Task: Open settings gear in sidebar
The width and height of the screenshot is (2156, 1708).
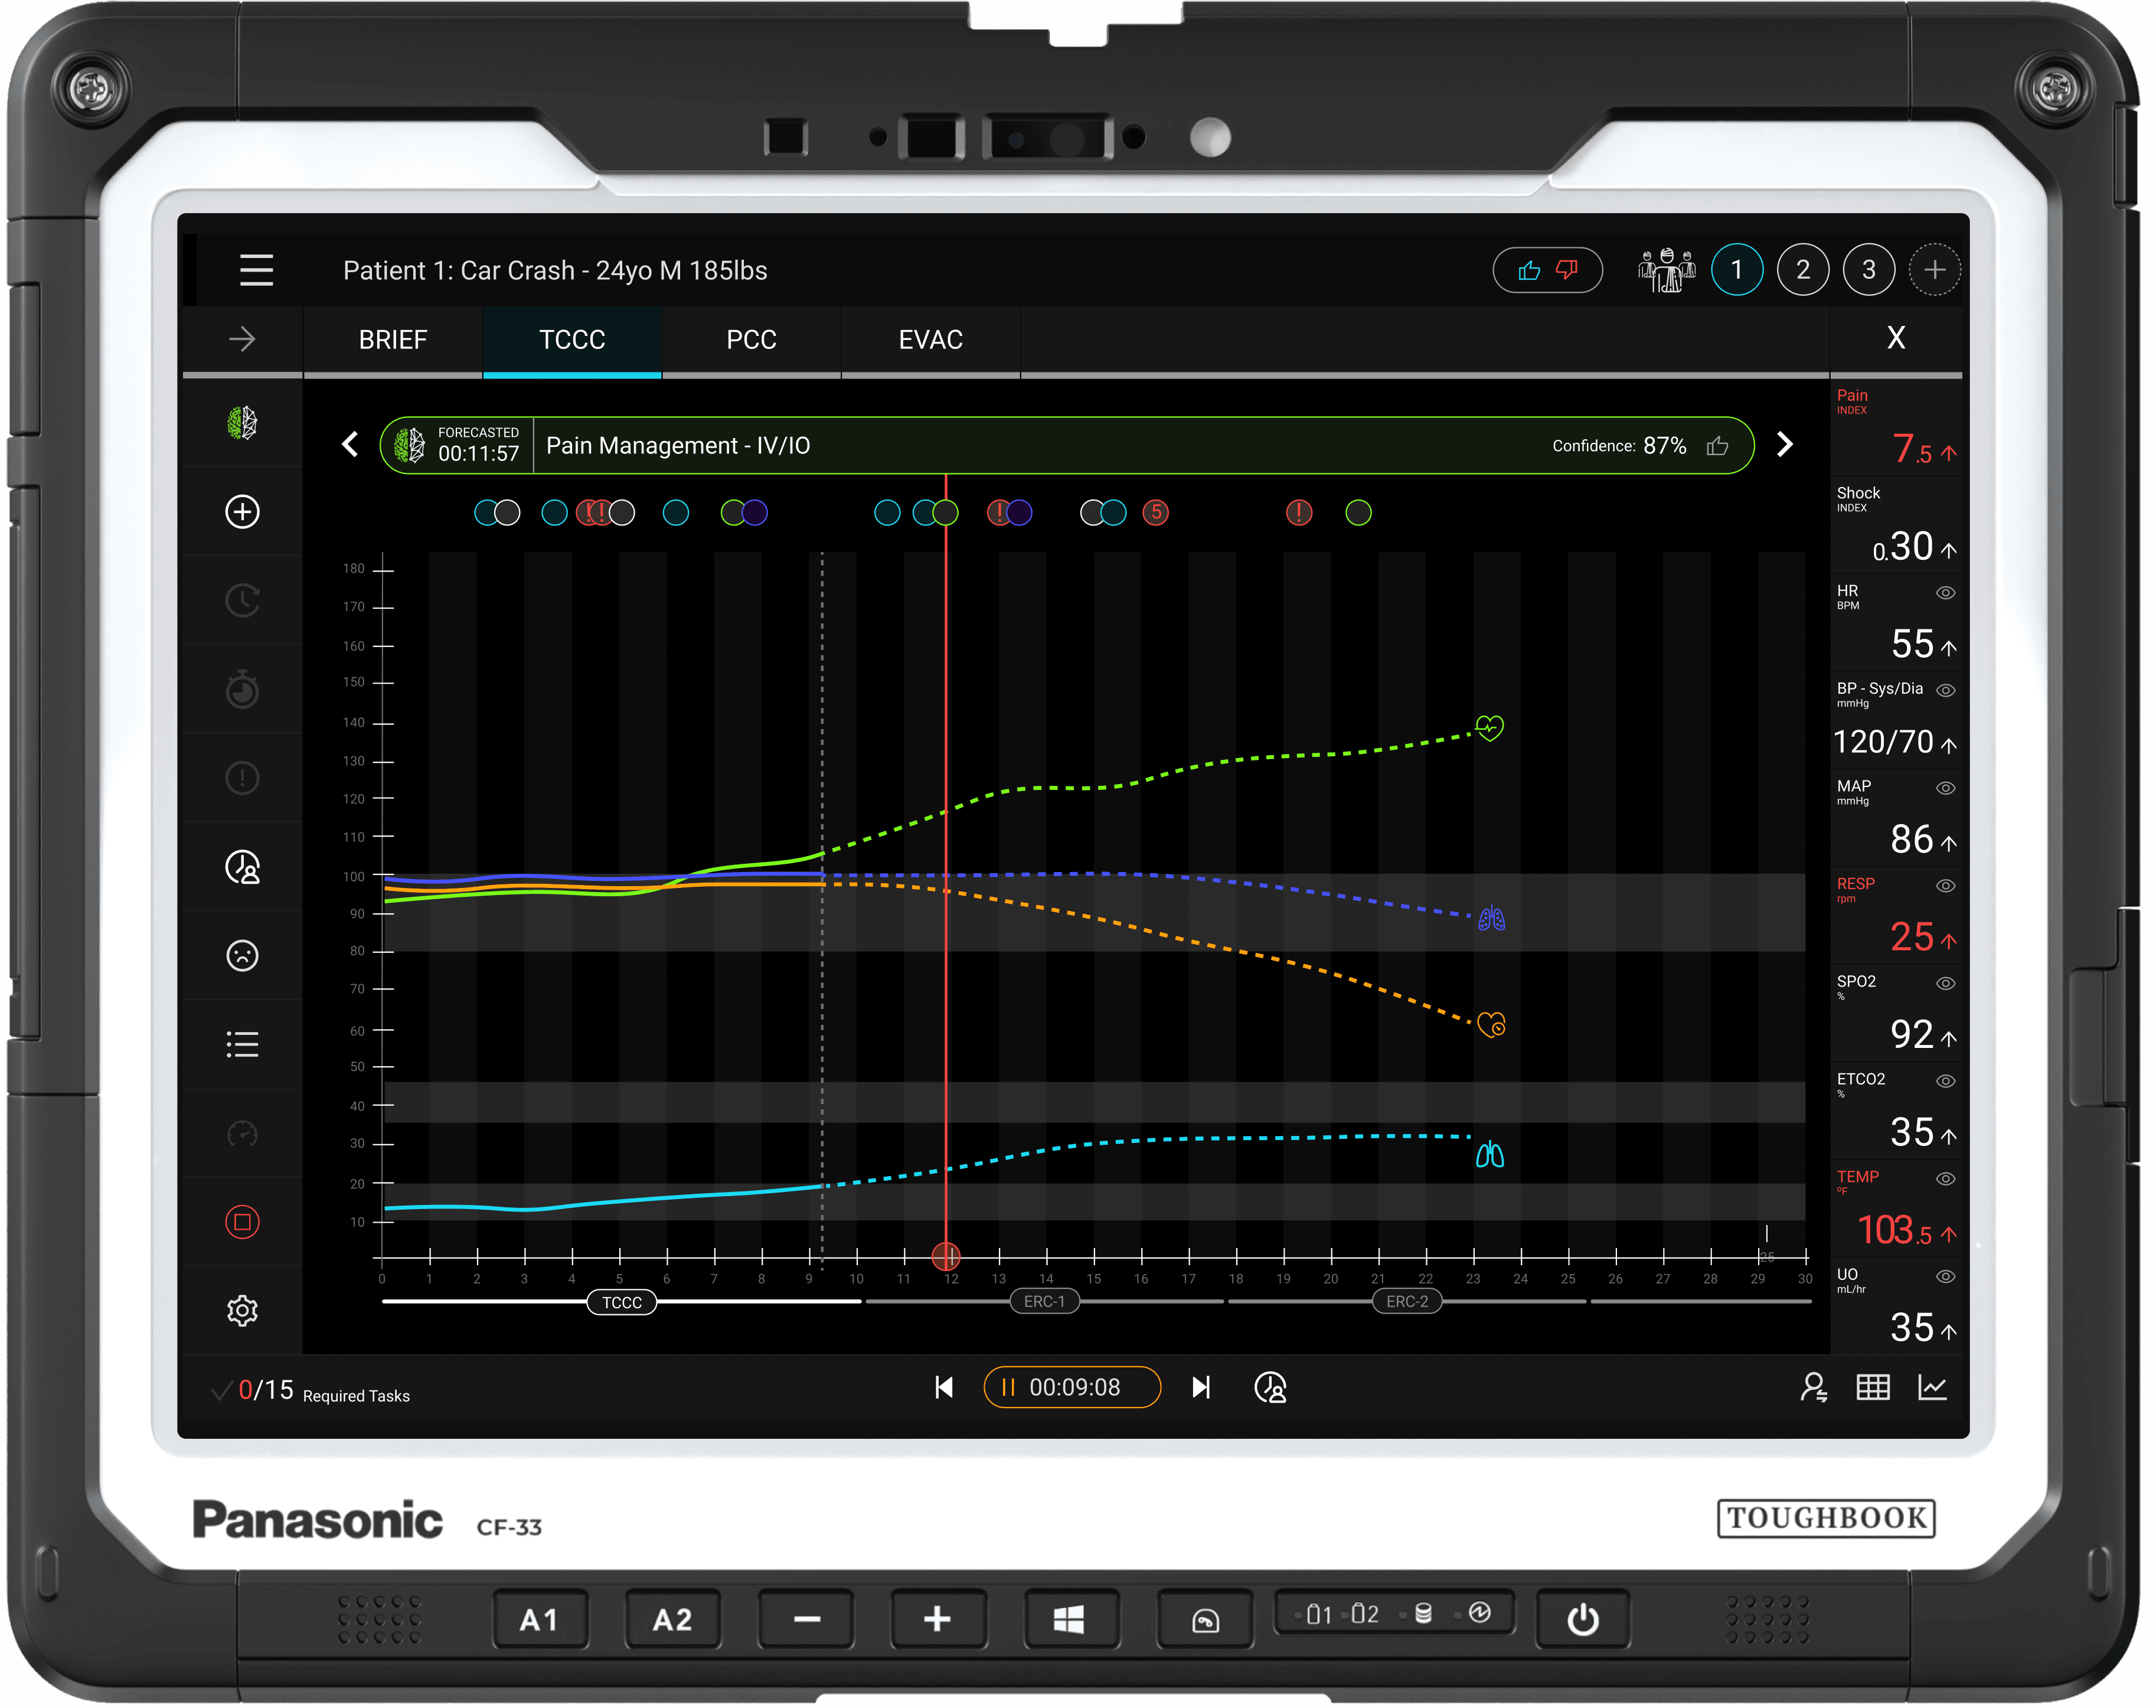Action: pos(242,1310)
